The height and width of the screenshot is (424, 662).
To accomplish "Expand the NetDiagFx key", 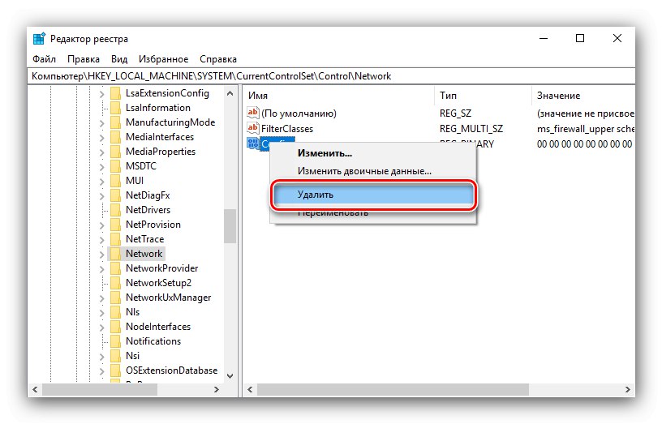I will (101, 196).
